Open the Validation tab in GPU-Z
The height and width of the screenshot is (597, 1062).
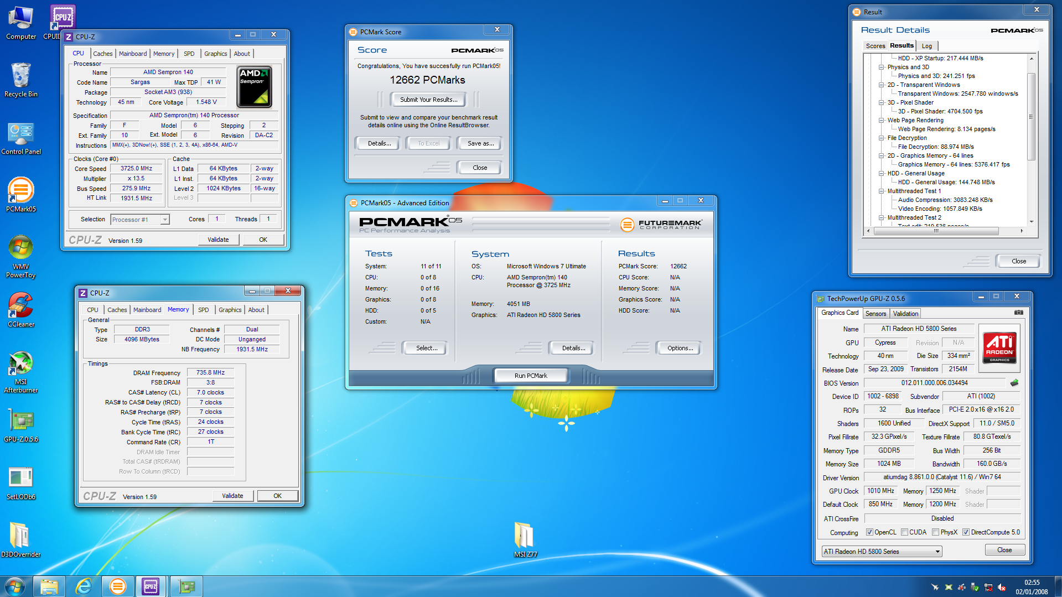[x=905, y=313]
